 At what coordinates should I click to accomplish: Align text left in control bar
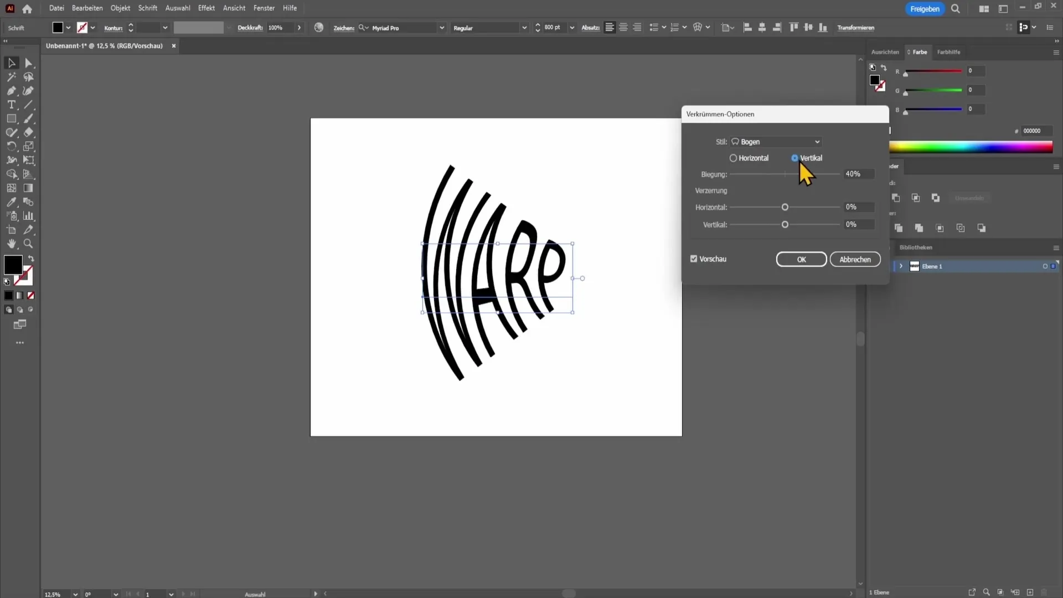[610, 28]
